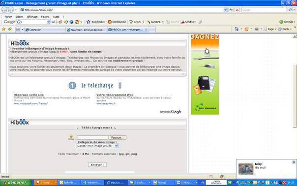Screen dimensions: 297x186
Task: Click the vertical page scrollbar
Action: tap(295, 96)
